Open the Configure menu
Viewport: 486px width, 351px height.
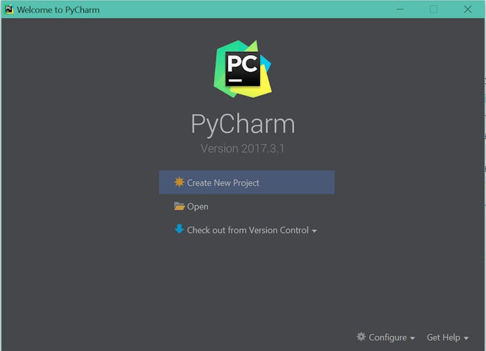click(x=386, y=337)
